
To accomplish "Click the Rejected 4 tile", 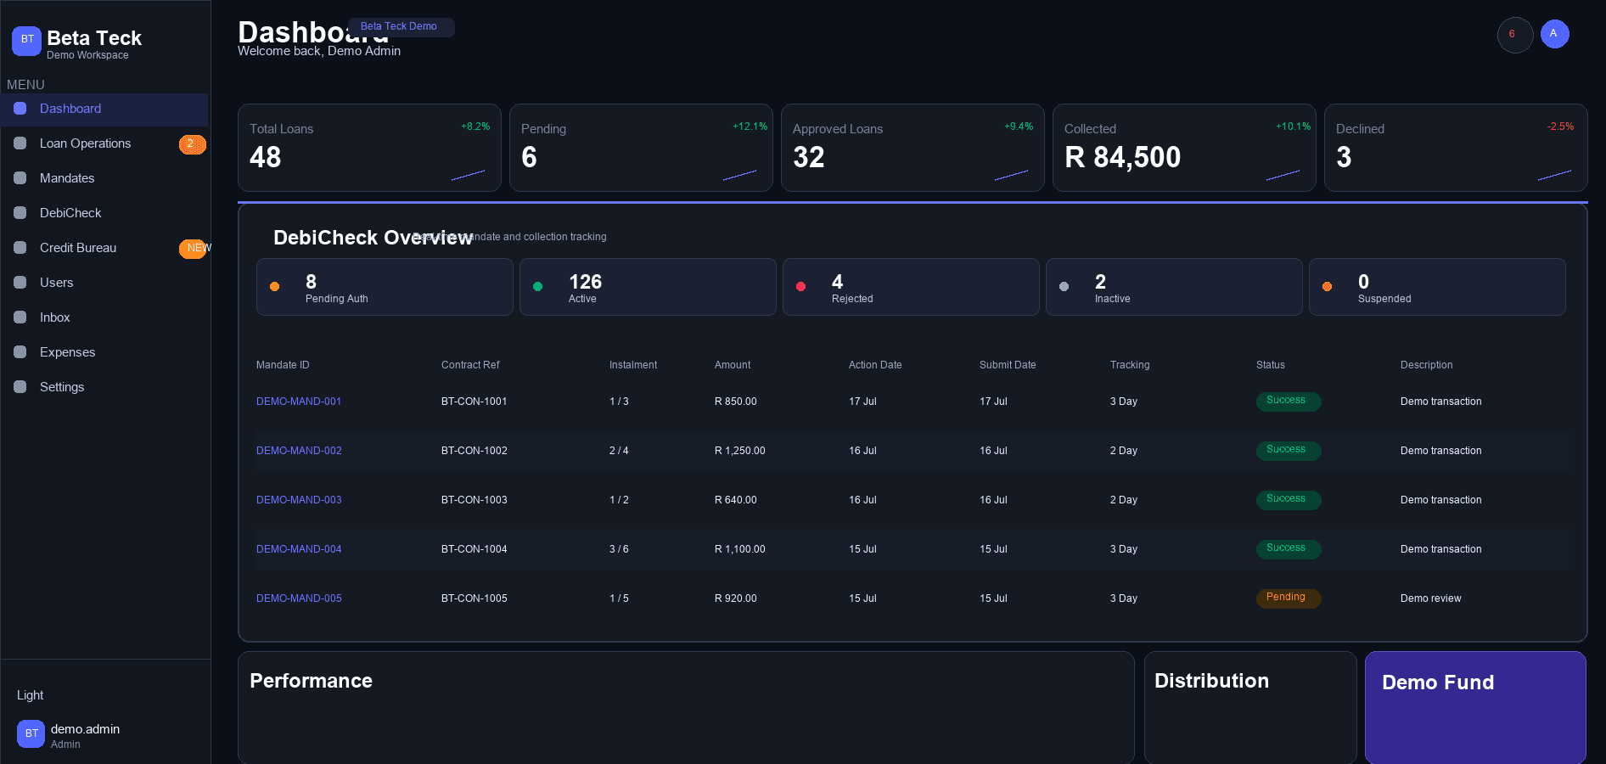I will (911, 287).
